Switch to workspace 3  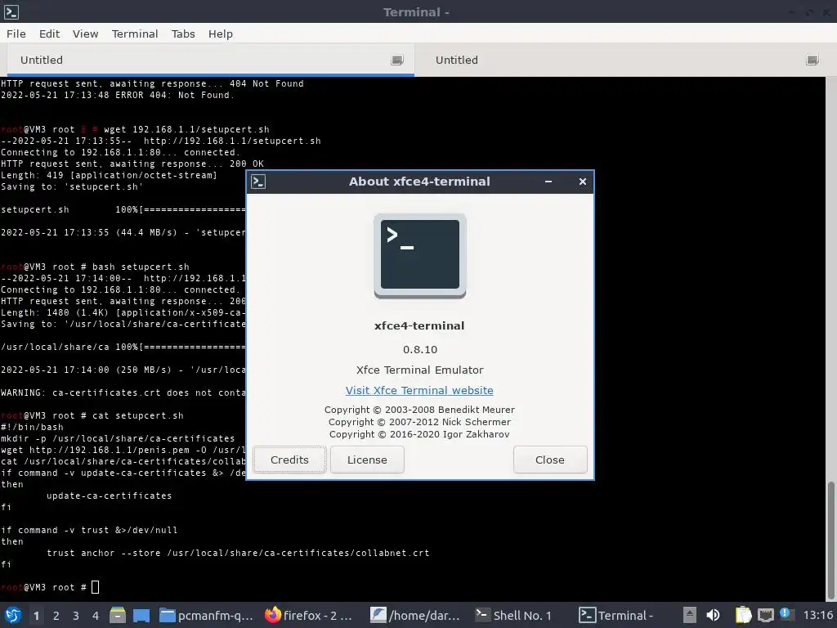point(76,616)
